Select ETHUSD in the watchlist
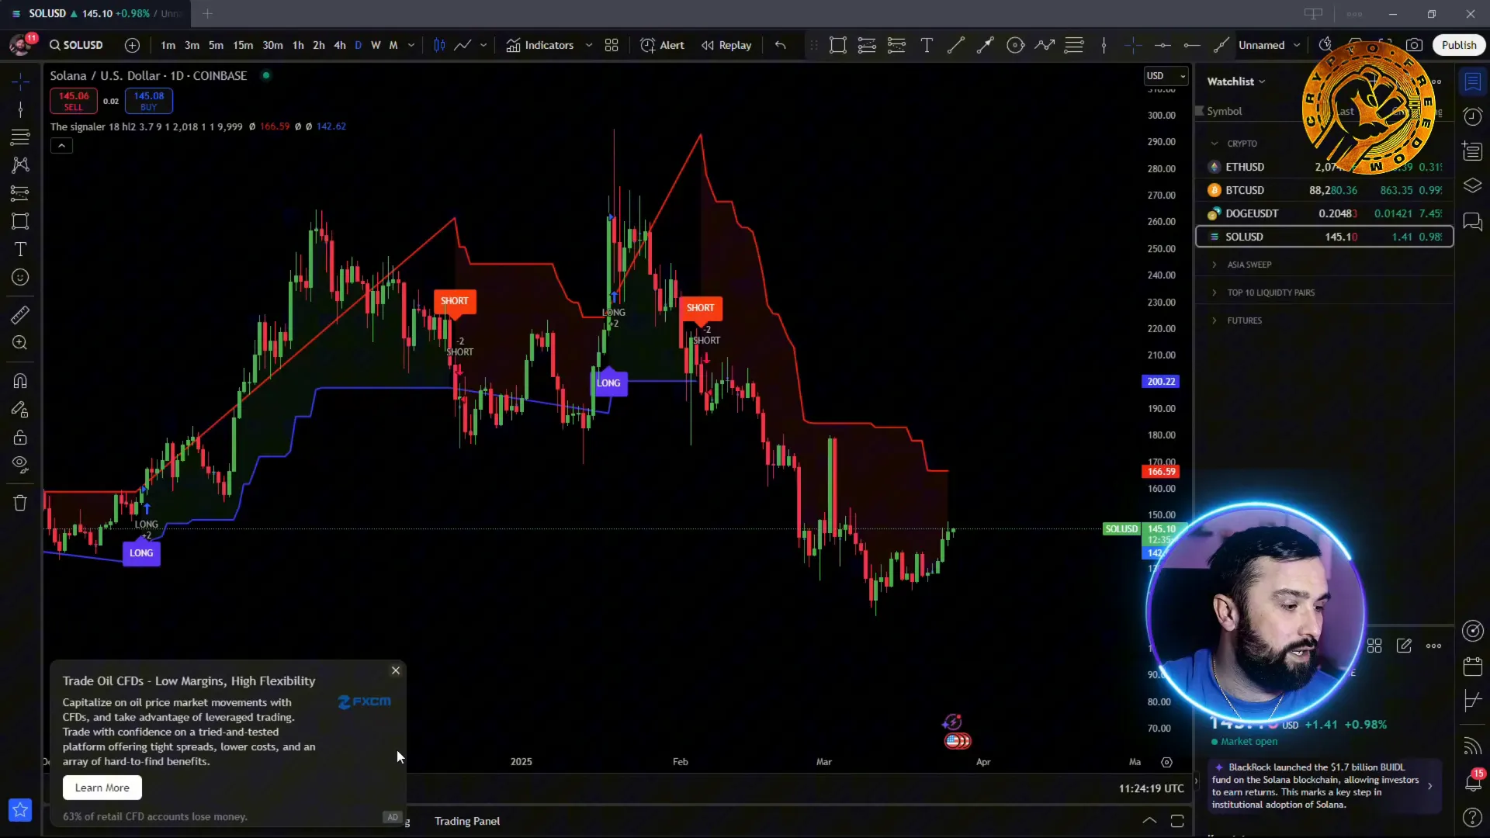The image size is (1490, 838). [x=1324, y=167]
